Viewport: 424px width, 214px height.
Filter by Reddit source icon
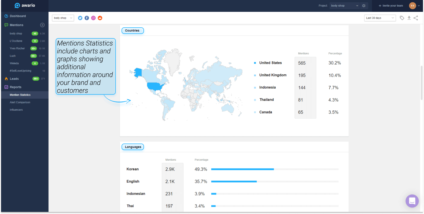point(100,18)
